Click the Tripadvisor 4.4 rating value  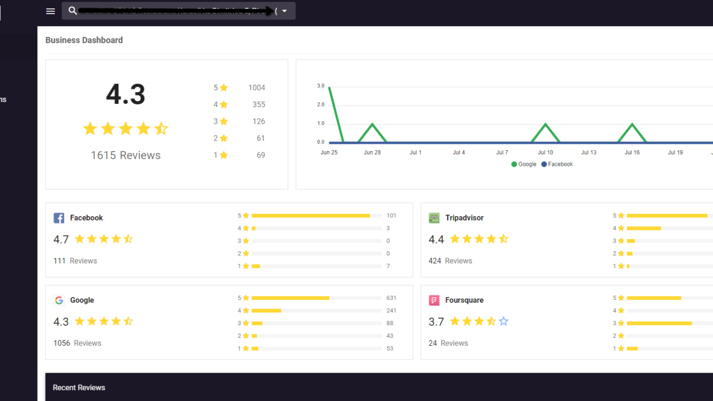[436, 239]
